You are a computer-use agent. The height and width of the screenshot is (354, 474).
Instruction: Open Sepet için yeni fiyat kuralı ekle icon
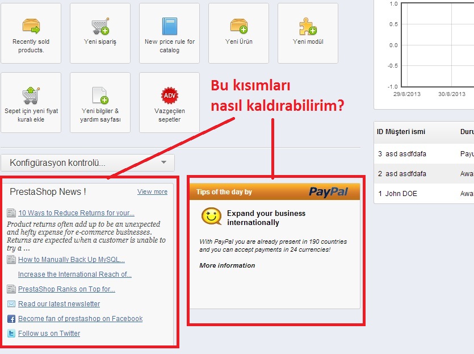31,95
